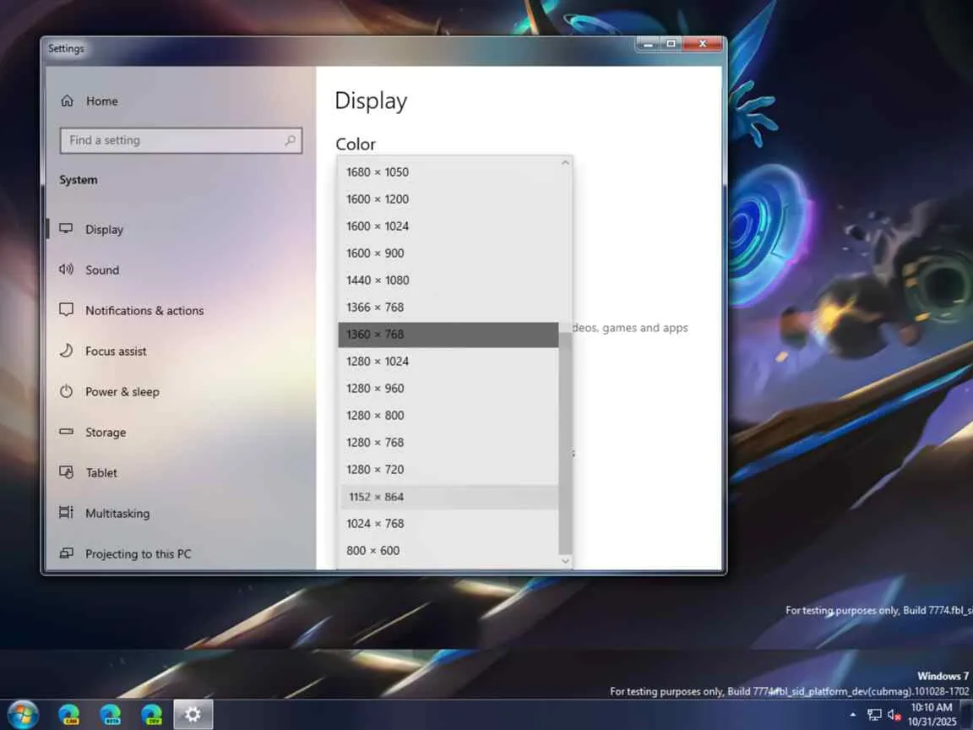Open the taskbar clock and date
Viewport: 973px width, 730px height.
click(x=932, y=715)
